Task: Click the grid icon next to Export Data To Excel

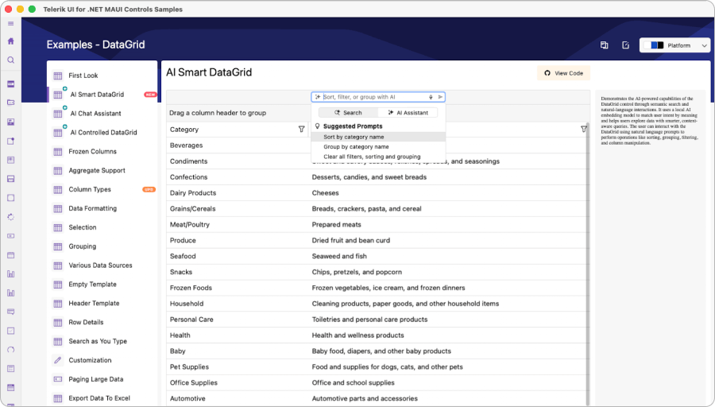Action: tap(58, 398)
